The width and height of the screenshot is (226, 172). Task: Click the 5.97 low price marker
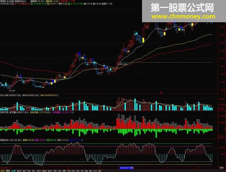(x=13, y=91)
